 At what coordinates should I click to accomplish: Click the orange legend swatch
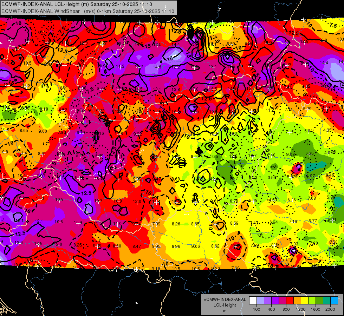coord(297,301)
